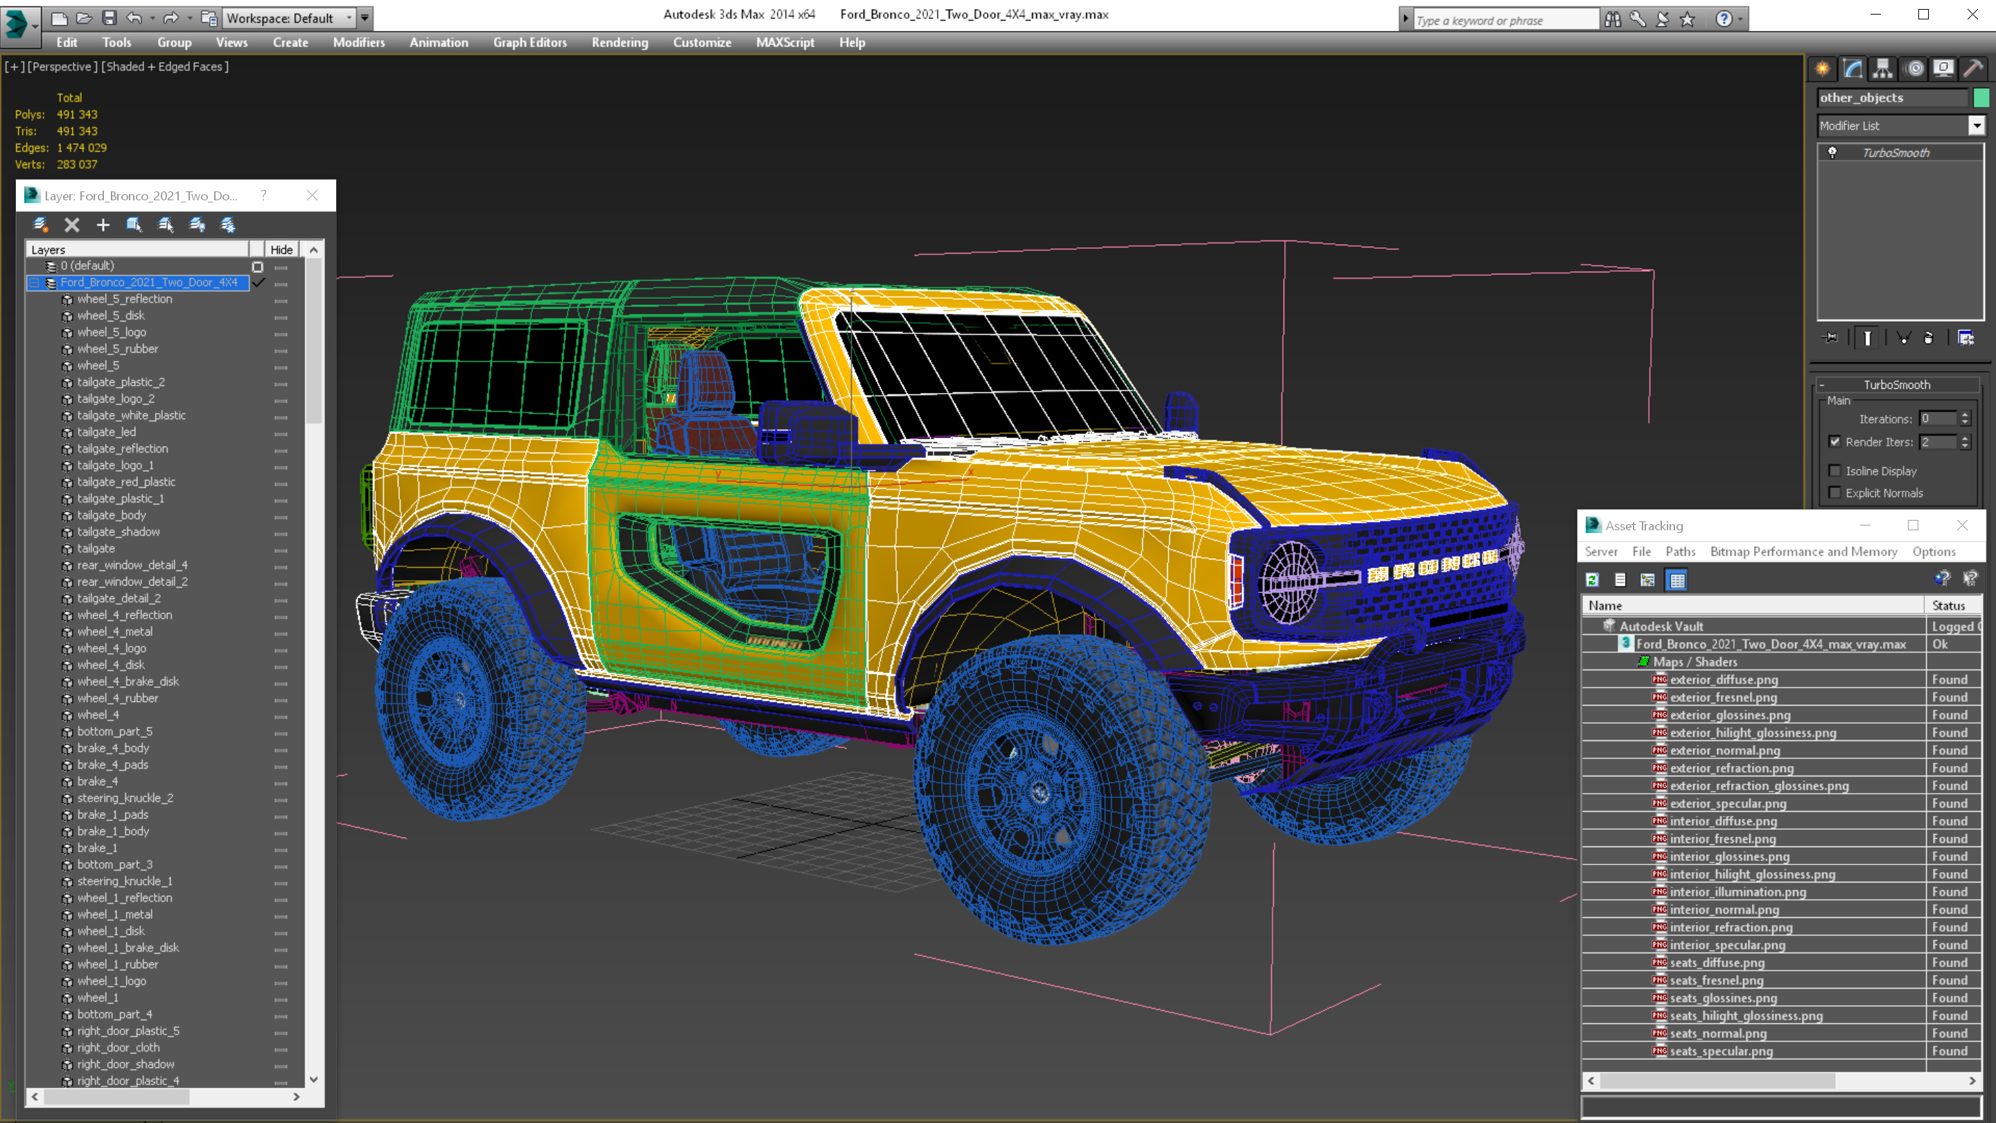Click Refresh icon in Asset Tracking

[1593, 580]
